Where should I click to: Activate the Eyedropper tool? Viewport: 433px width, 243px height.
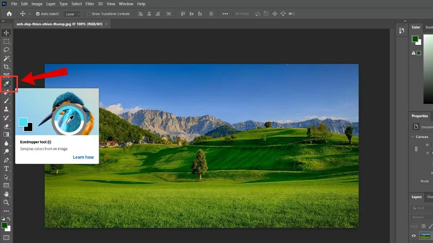tap(6, 84)
